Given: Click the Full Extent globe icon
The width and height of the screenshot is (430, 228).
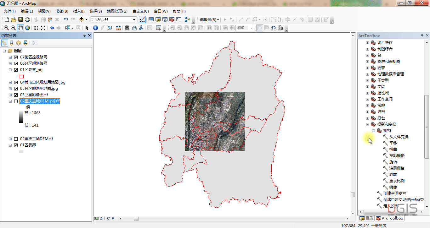Looking at the screenshot, I should (x=28, y=28).
